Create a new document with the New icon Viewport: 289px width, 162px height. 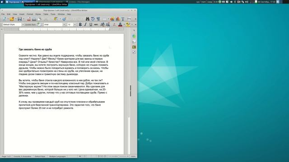click(x=4, y=19)
